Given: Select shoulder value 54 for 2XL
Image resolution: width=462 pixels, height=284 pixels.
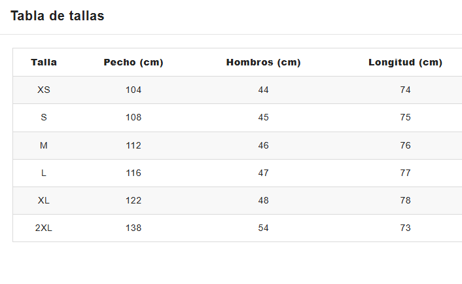Looking at the screenshot, I should [263, 228].
